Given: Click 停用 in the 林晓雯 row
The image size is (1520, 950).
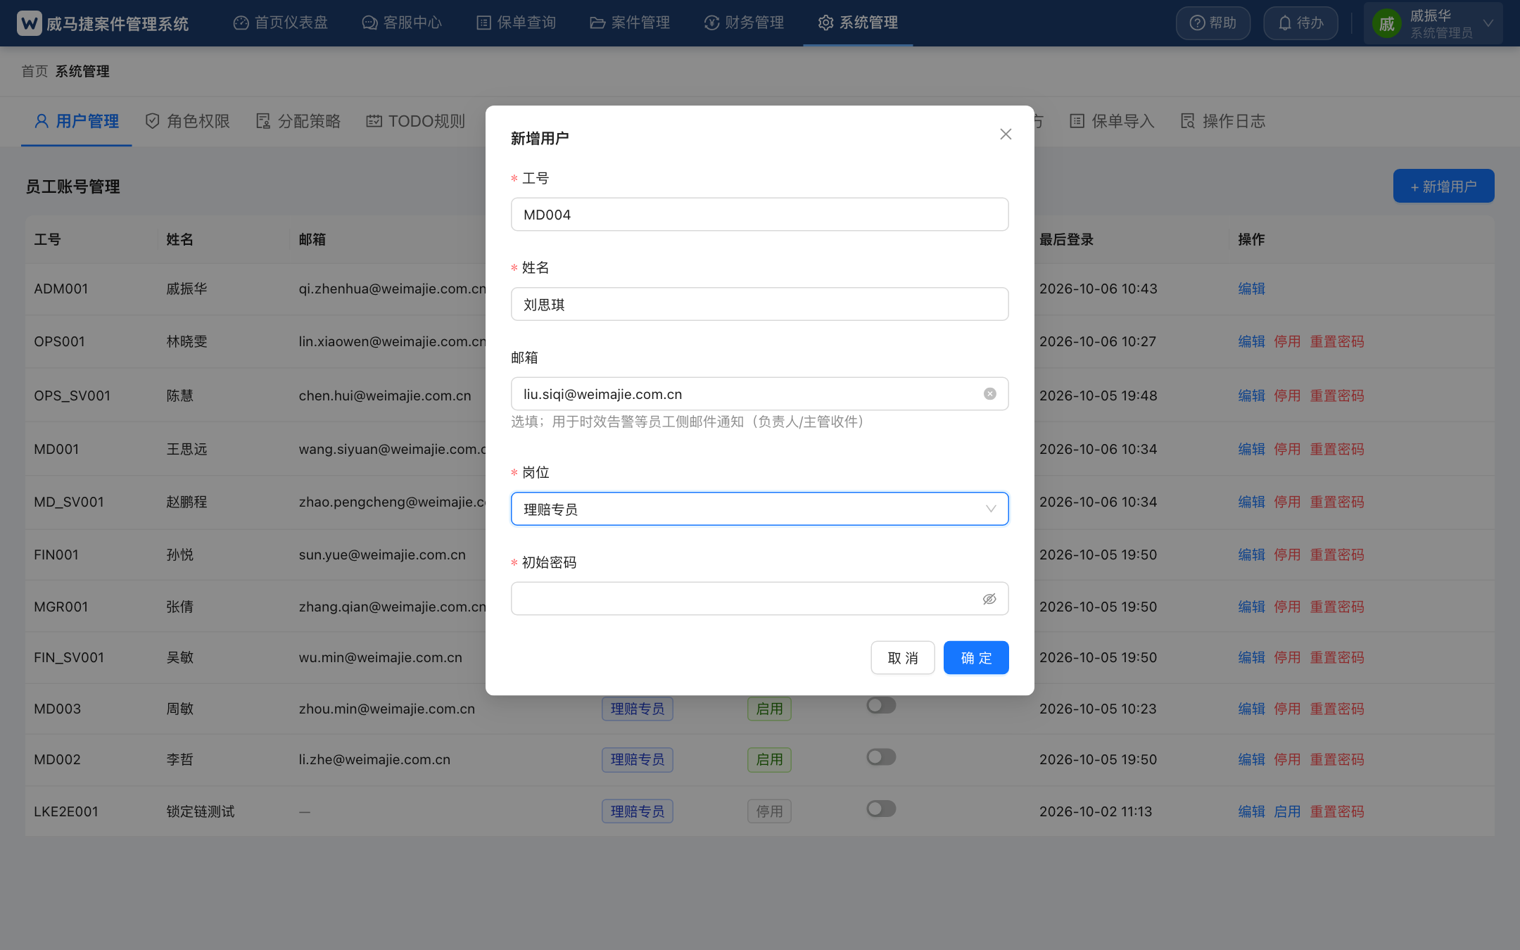Looking at the screenshot, I should [x=1287, y=342].
